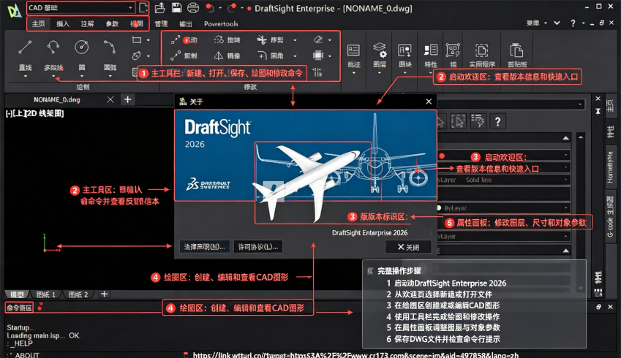Click the 法律声明(N)... button
Image resolution: width=621 pixels, height=358 pixels.
click(x=204, y=247)
